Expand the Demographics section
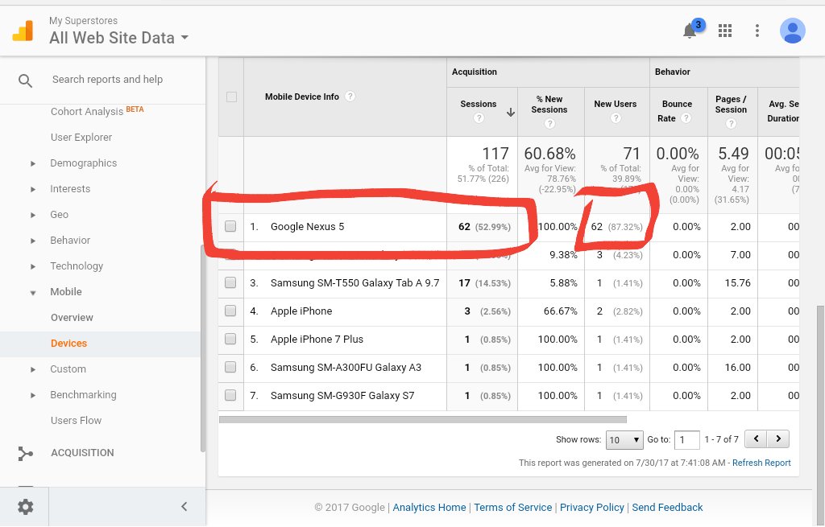Image resolution: width=825 pixels, height=527 pixels. pos(33,163)
